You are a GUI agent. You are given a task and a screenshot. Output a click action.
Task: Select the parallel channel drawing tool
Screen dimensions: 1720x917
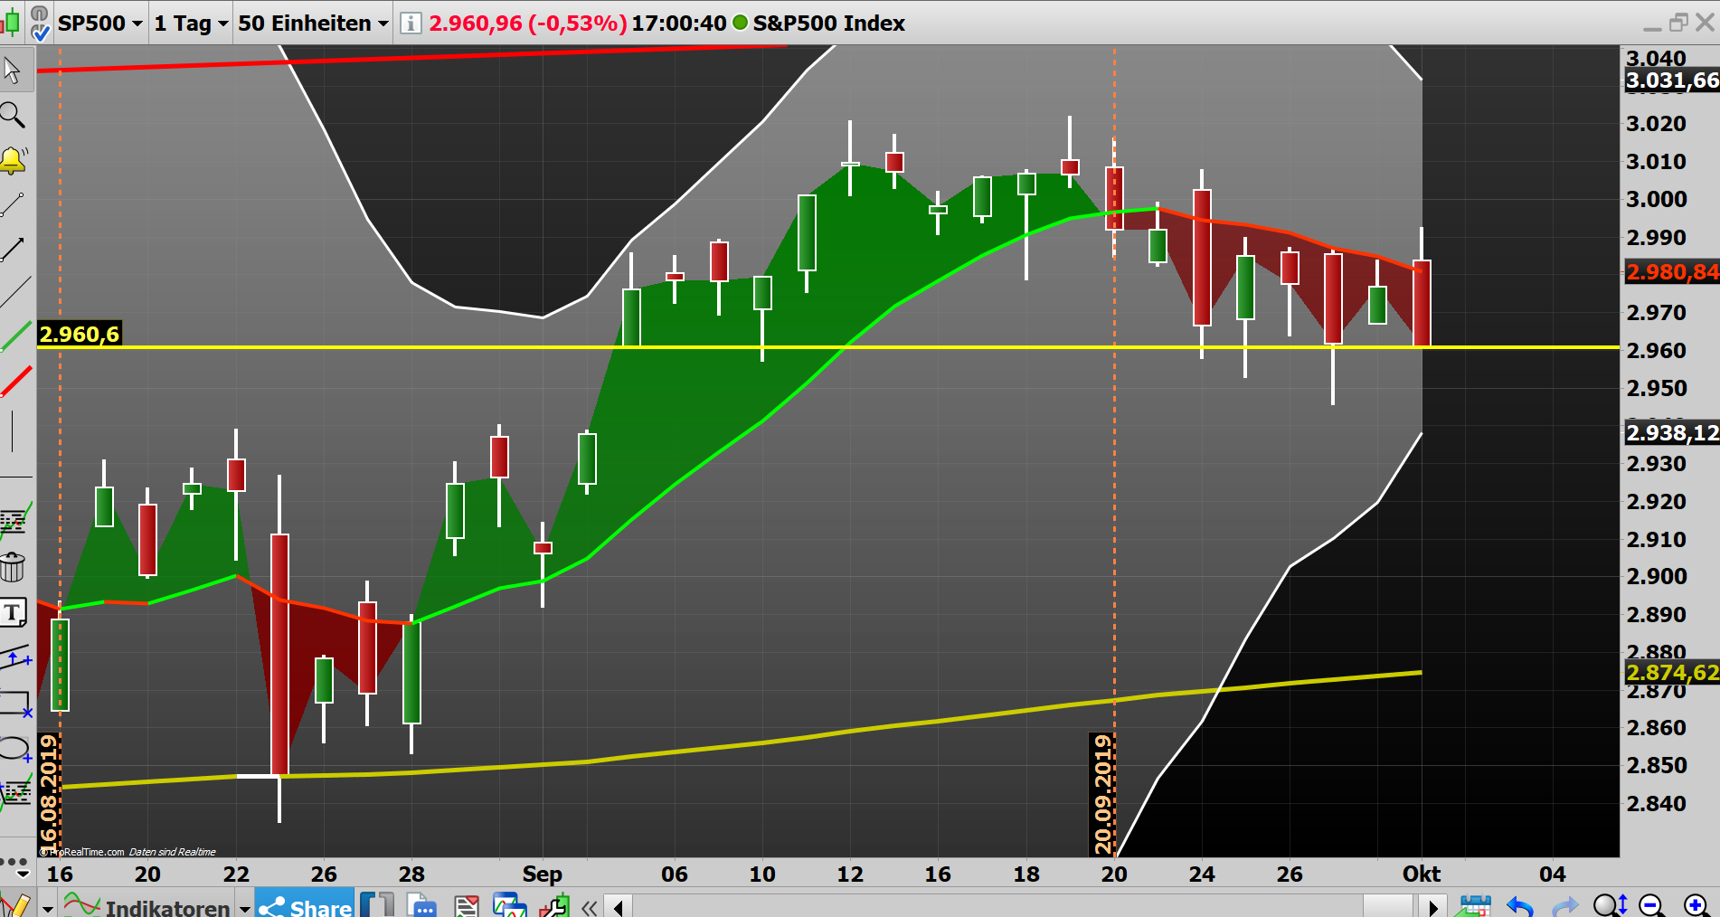[15, 657]
